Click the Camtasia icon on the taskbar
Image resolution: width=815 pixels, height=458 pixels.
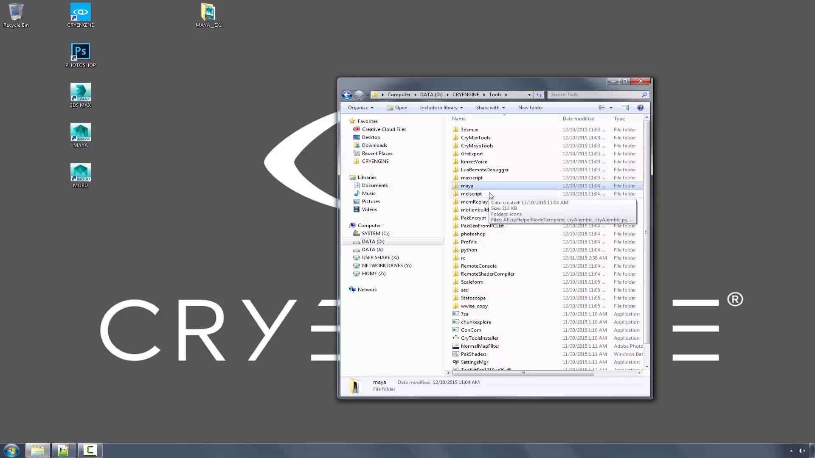tap(90, 450)
